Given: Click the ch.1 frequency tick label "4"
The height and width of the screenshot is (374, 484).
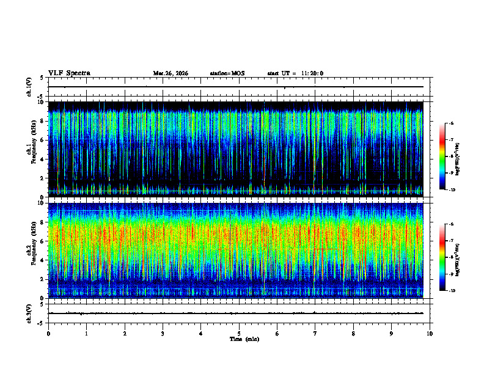Looking at the screenshot, I should (42, 159).
